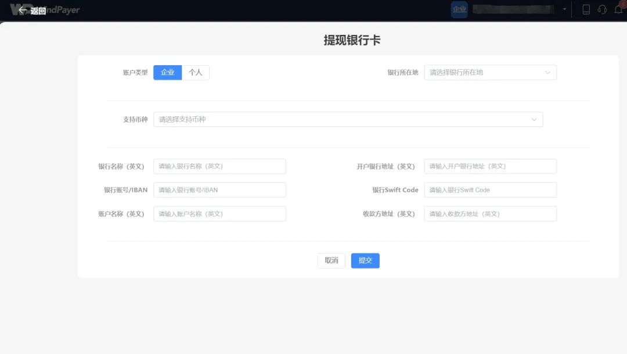
Task: Select 企业 as the account type
Action: pos(167,72)
